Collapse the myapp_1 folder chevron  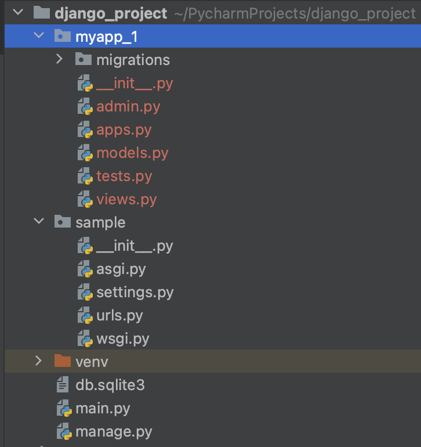click(39, 35)
